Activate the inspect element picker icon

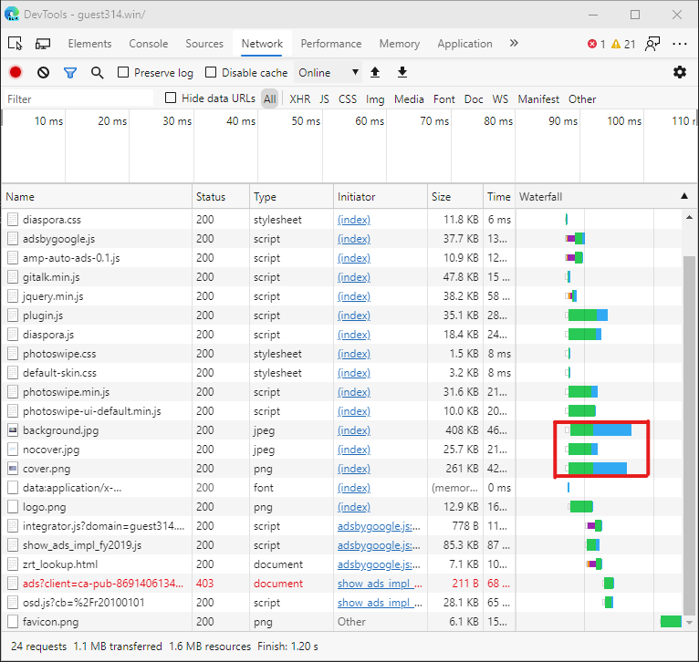click(16, 43)
